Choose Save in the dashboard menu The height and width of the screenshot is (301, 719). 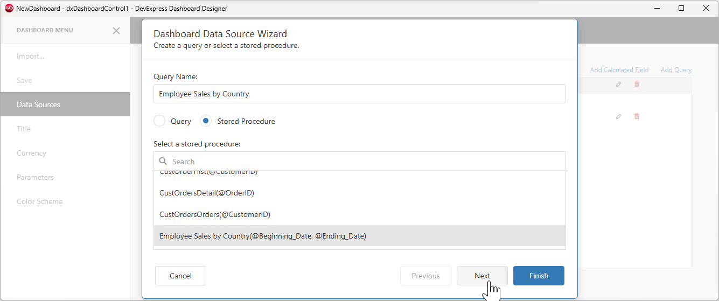tap(65, 80)
